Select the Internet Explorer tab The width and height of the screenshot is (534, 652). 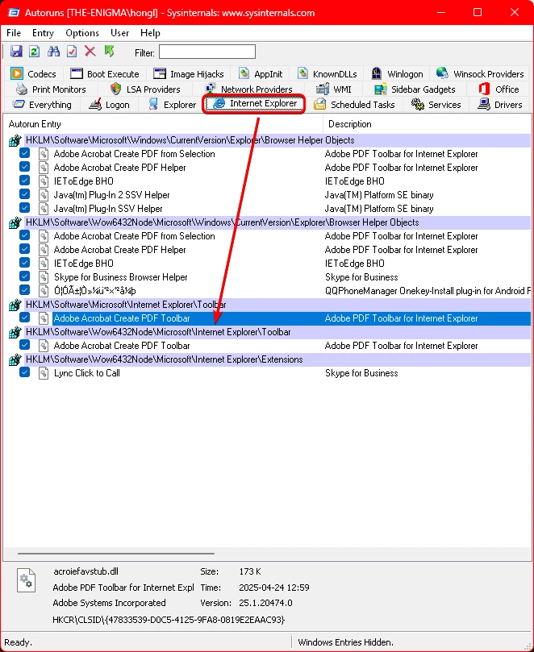pyautogui.click(x=254, y=104)
